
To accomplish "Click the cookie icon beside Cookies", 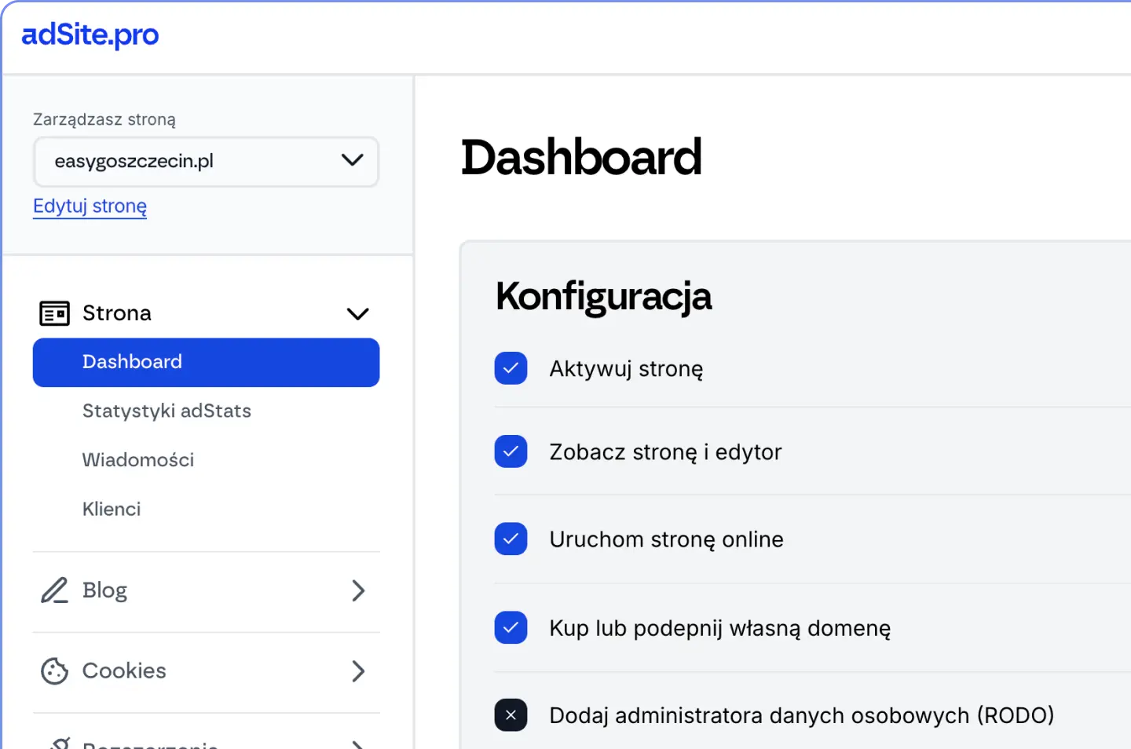I will 53,671.
